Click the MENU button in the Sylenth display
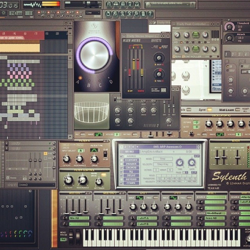250x250 pixels. tap(129, 151)
